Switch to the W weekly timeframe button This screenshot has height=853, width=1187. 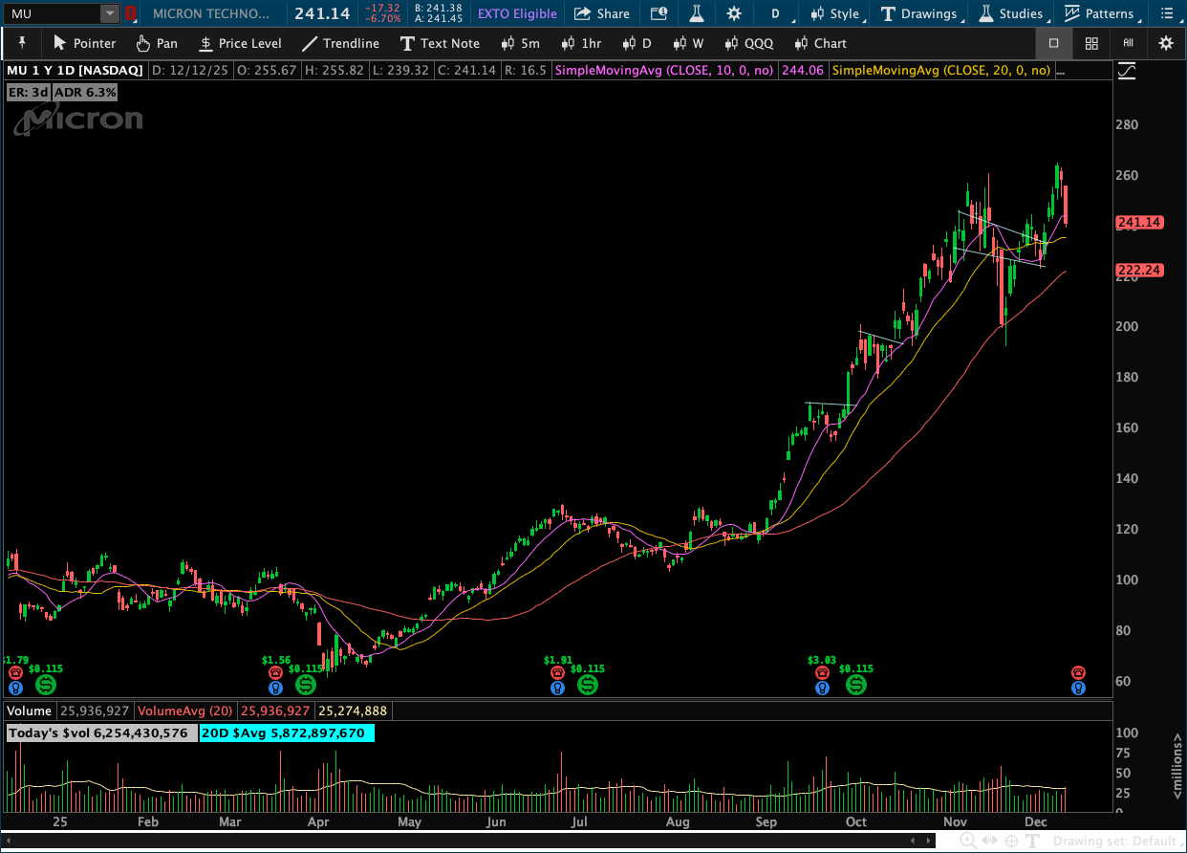point(688,43)
